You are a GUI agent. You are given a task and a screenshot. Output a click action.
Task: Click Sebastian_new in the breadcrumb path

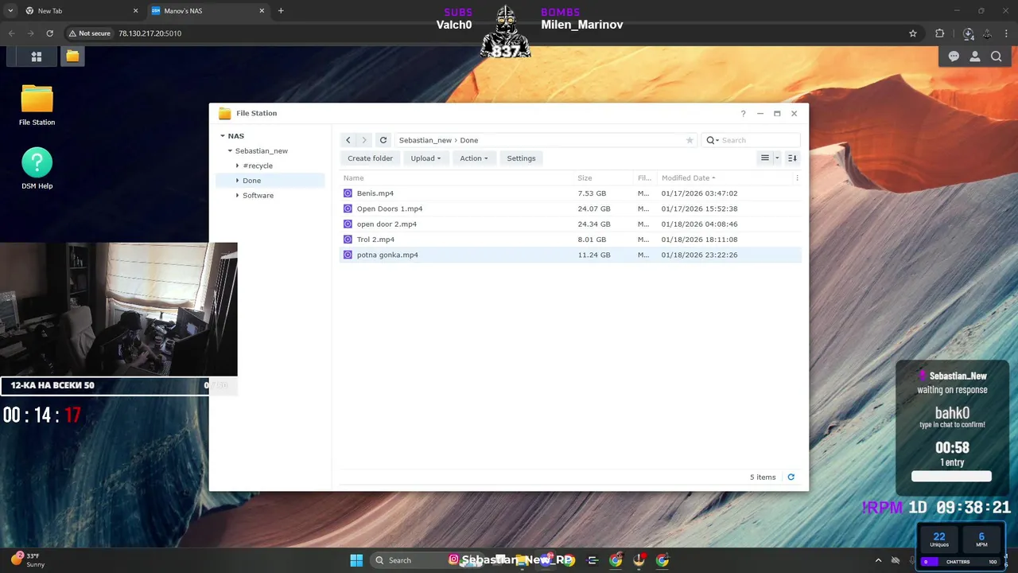point(425,140)
